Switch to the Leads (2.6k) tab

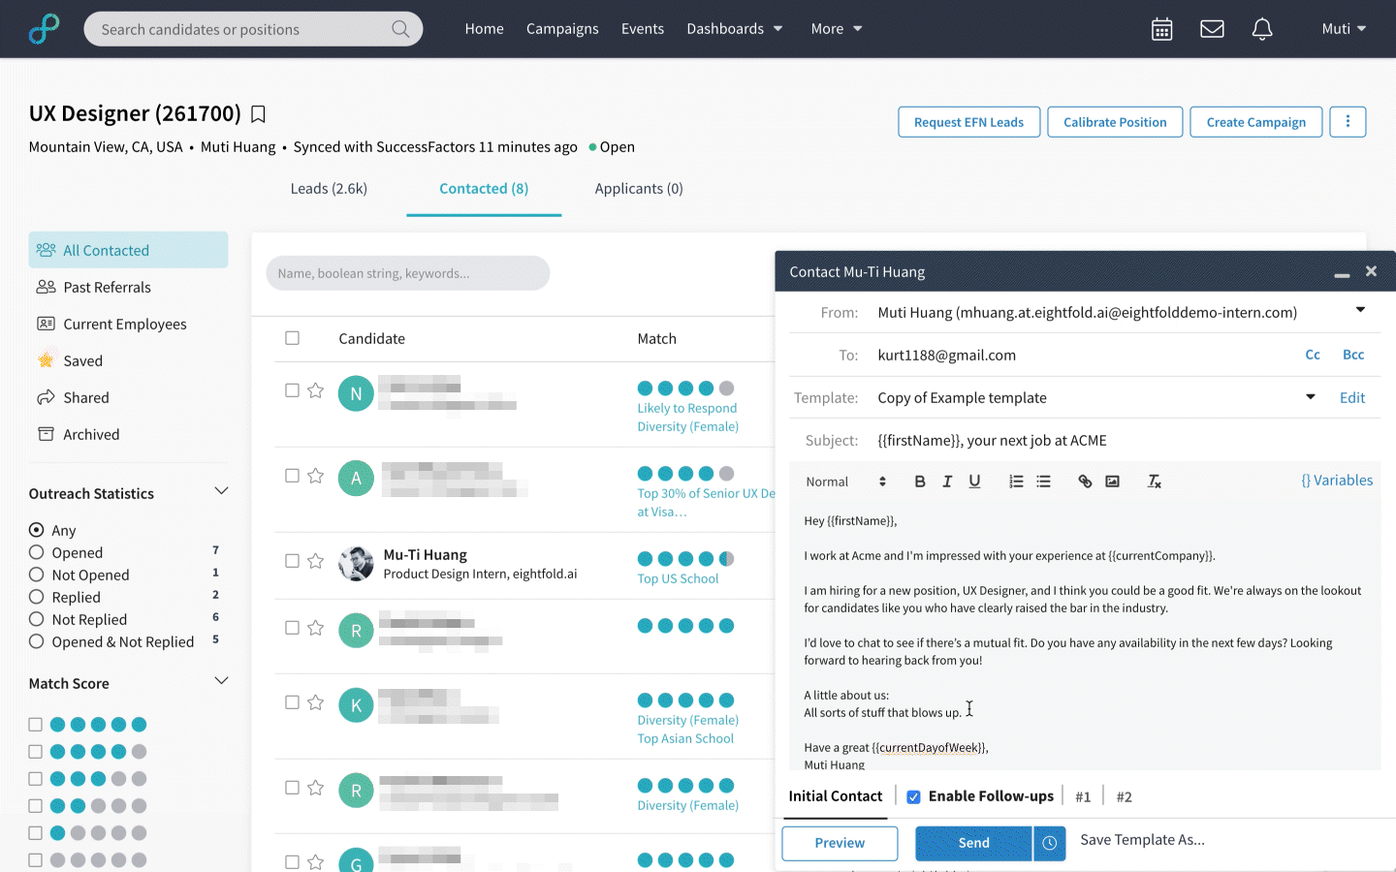point(329,189)
